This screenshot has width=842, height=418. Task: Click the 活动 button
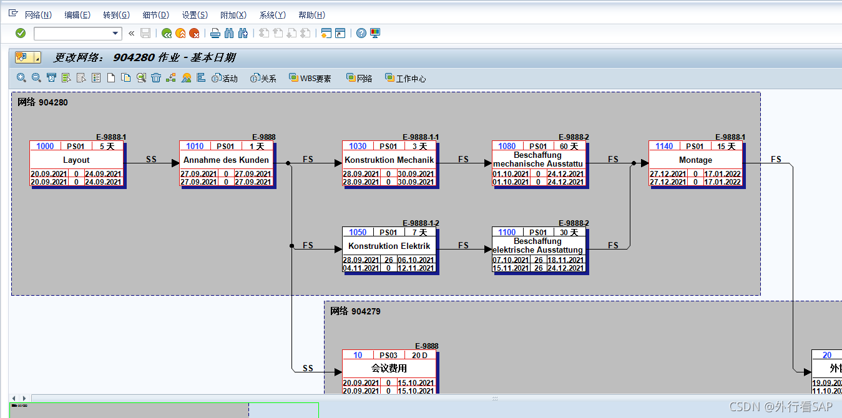(x=225, y=78)
